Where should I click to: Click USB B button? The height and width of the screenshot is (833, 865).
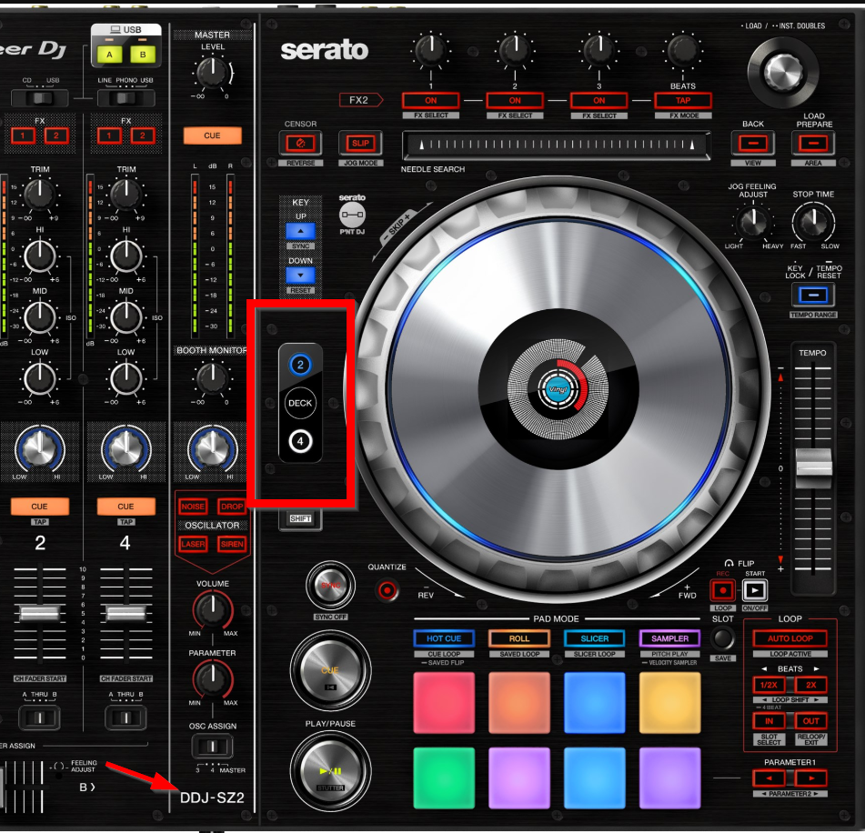click(x=143, y=55)
